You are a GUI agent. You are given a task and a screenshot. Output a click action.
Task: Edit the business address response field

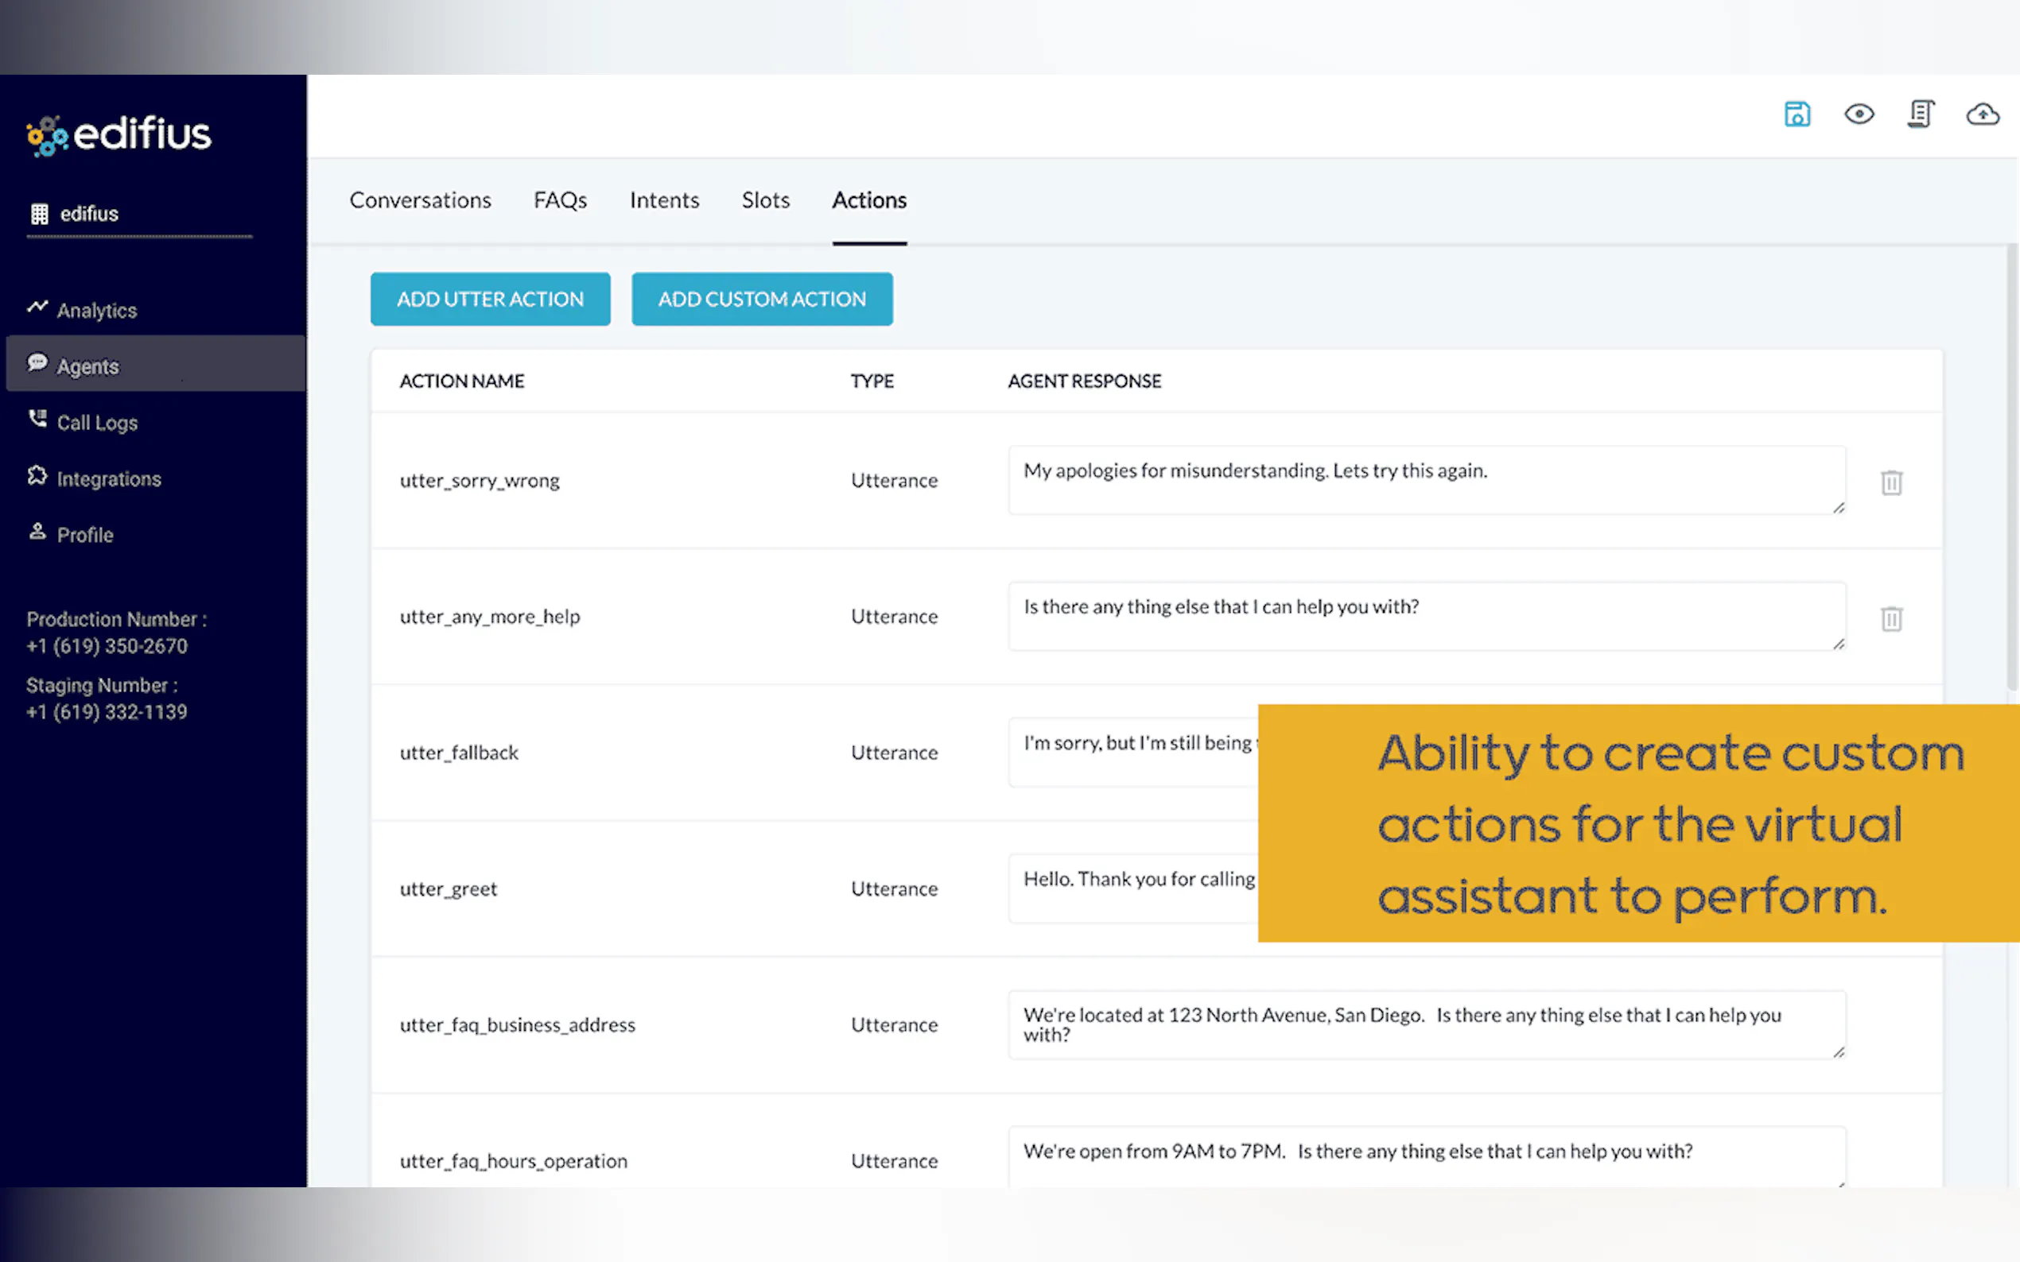(1425, 1024)
